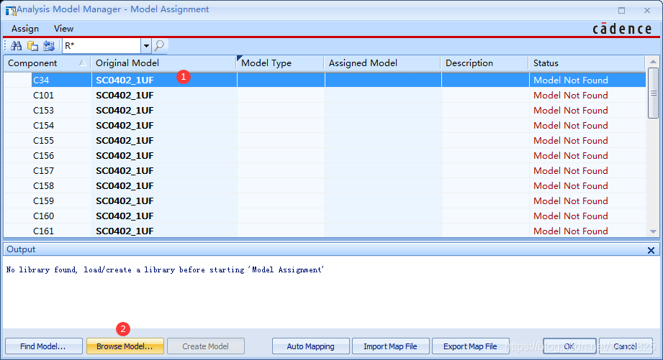
Task: Open the Assign menu
Action: tap(25, 29)
